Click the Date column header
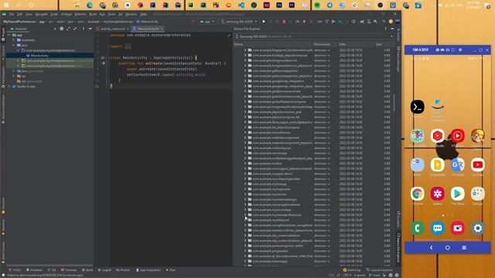 [x=343, y=45]
